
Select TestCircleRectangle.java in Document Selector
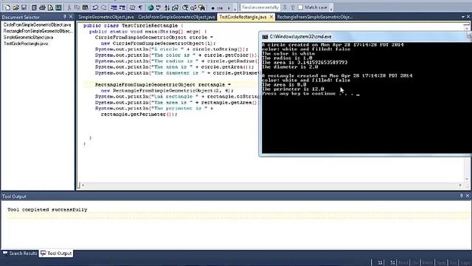click(x=26, y=44)
